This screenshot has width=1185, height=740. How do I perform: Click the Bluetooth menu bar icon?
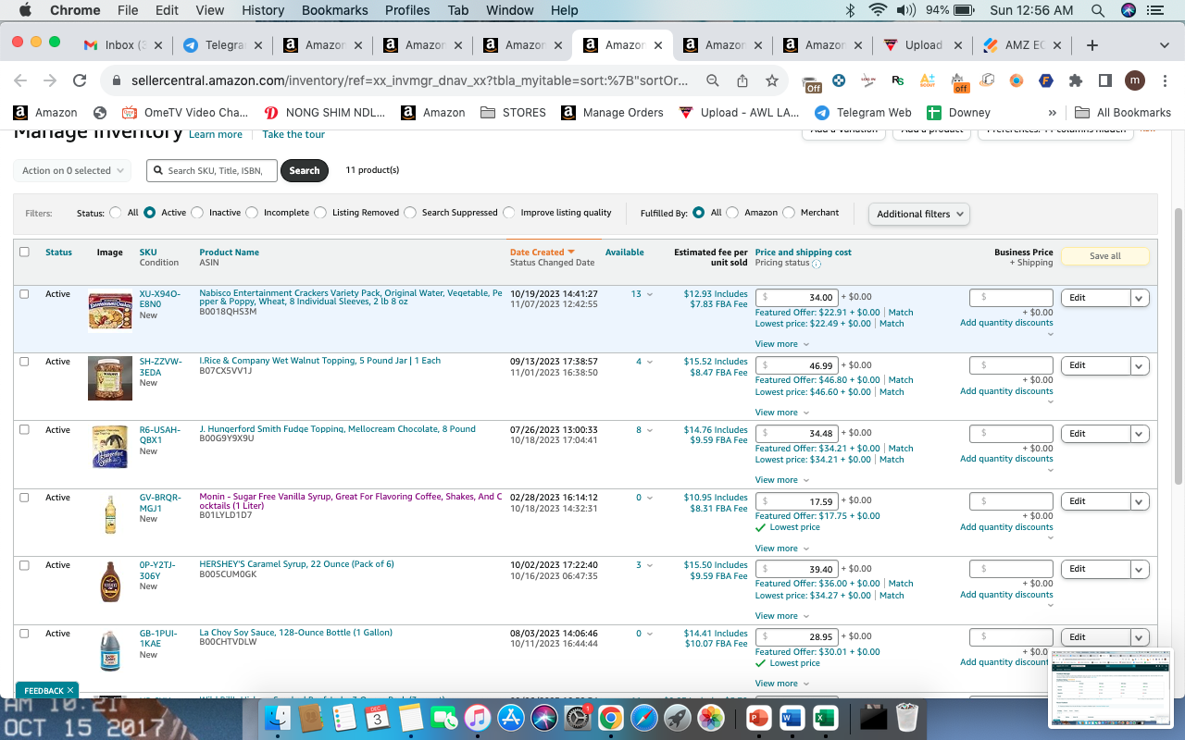point(850,10)
